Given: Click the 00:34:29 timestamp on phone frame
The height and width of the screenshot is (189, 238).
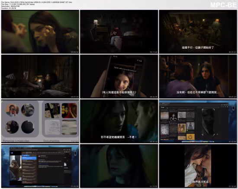Looking at the screenshot, I should tap(154, 97).
